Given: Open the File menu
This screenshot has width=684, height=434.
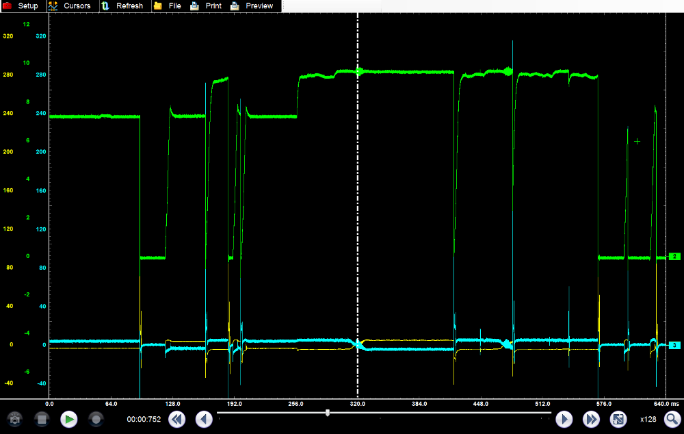Looking at the screenshot, I should 168,5.
